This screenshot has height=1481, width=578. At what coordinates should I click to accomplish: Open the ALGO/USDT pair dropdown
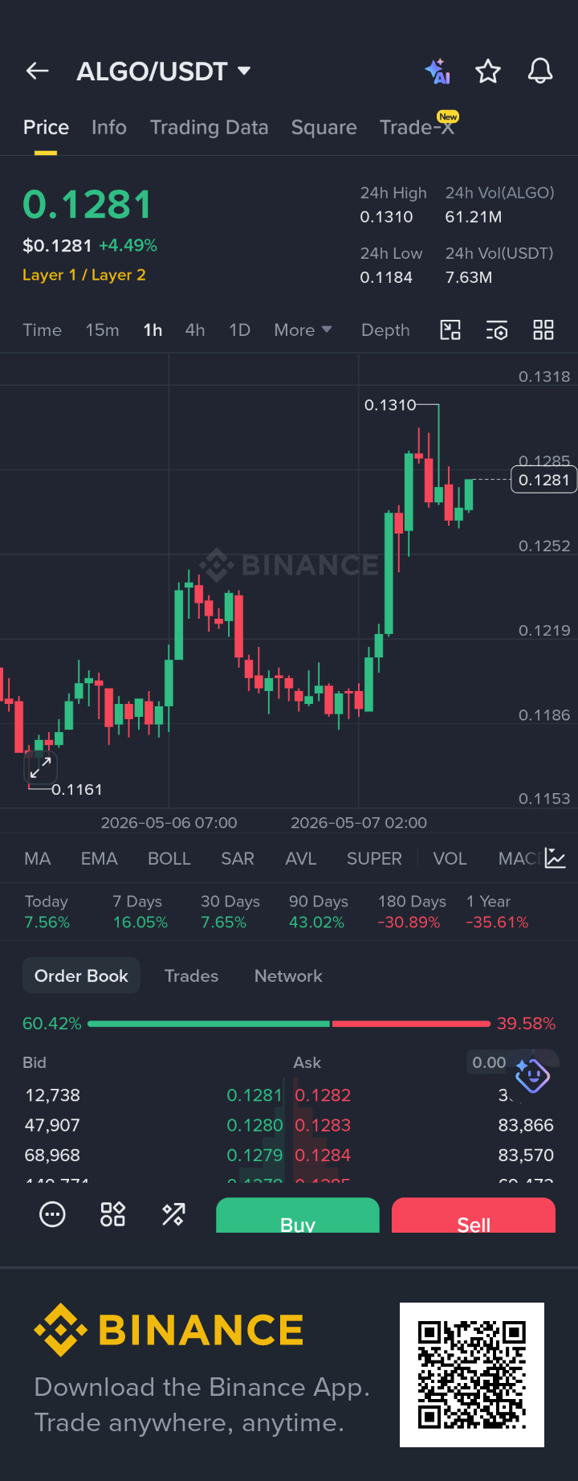coord(164,71)
